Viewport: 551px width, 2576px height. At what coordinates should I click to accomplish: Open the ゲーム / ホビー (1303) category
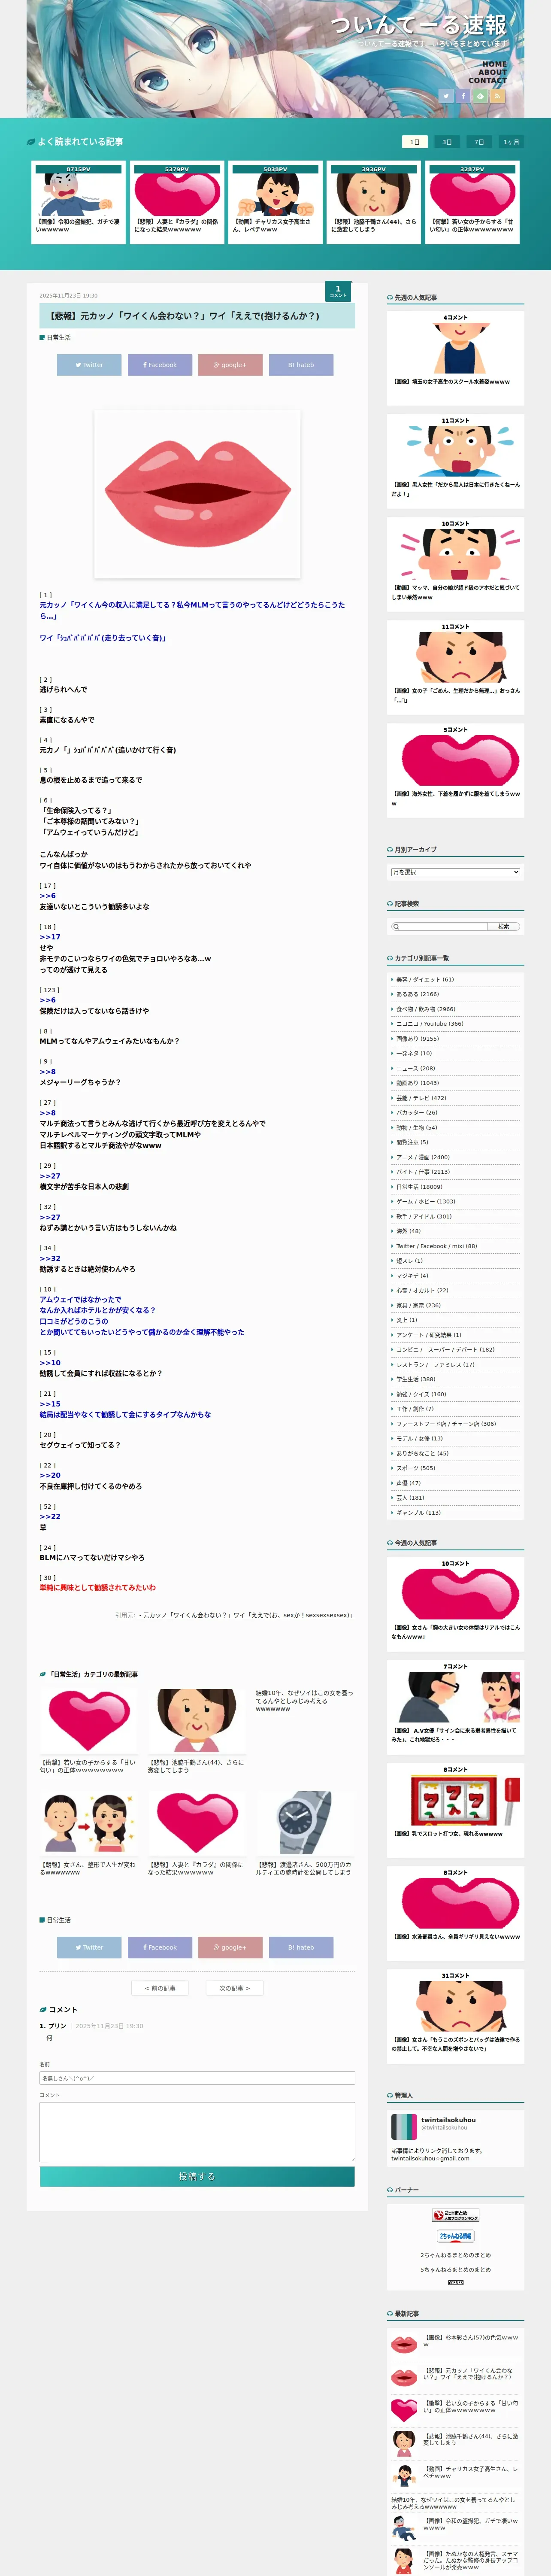click(426, 1202)
